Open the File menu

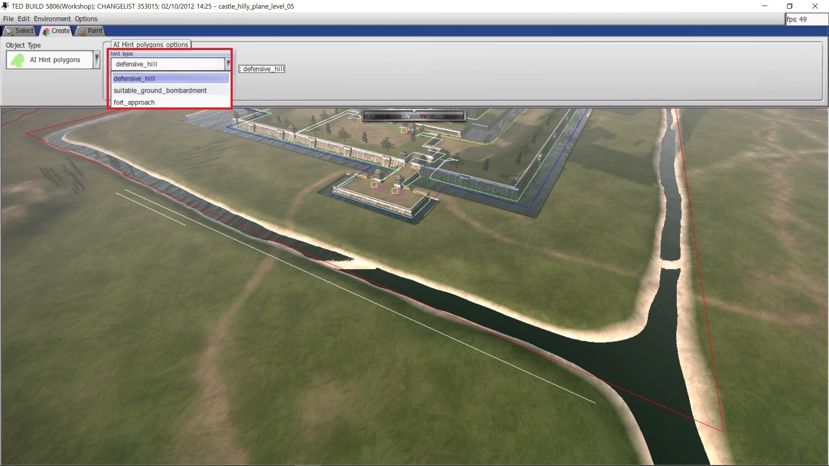pos(8,19)
